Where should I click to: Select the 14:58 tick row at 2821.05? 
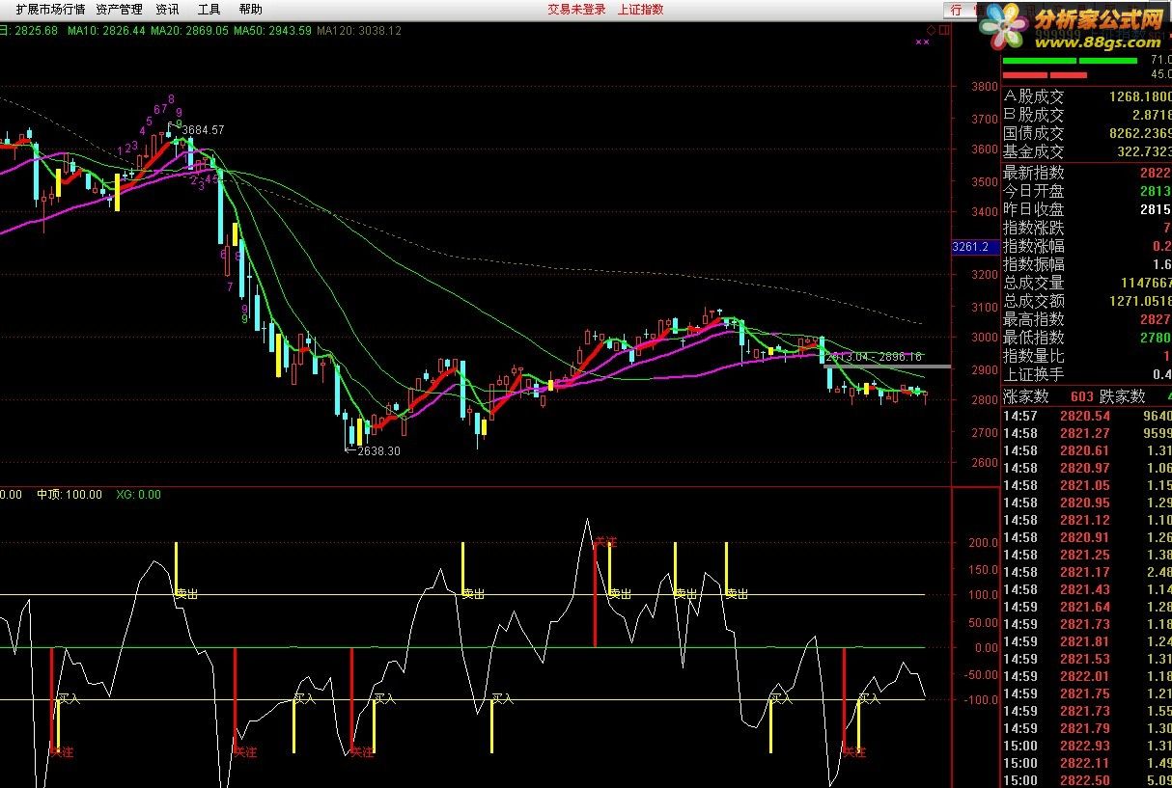coord(1086,485)
